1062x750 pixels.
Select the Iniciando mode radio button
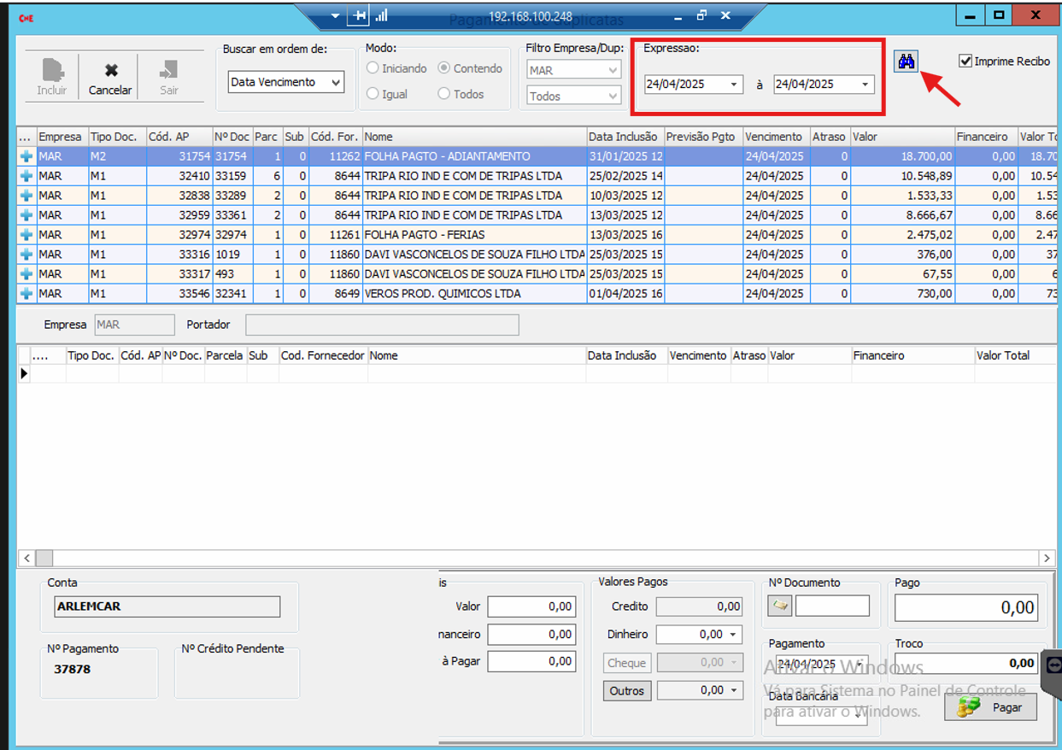coord(373,68)
